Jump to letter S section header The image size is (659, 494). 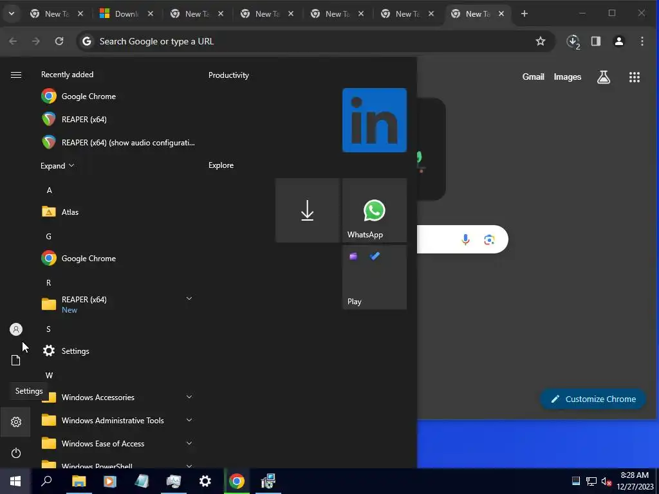[48, 329]
